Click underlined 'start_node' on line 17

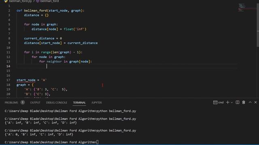(x=26, y=80)
